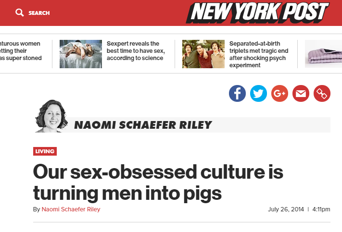Open the Separated-at-birth triplets headline

259,54
